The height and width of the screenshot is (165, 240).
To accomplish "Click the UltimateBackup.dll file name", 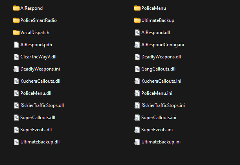I will click(40, 142).
